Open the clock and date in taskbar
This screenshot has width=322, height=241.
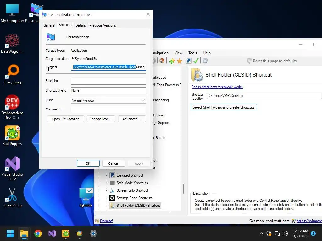tap(300, 233)
